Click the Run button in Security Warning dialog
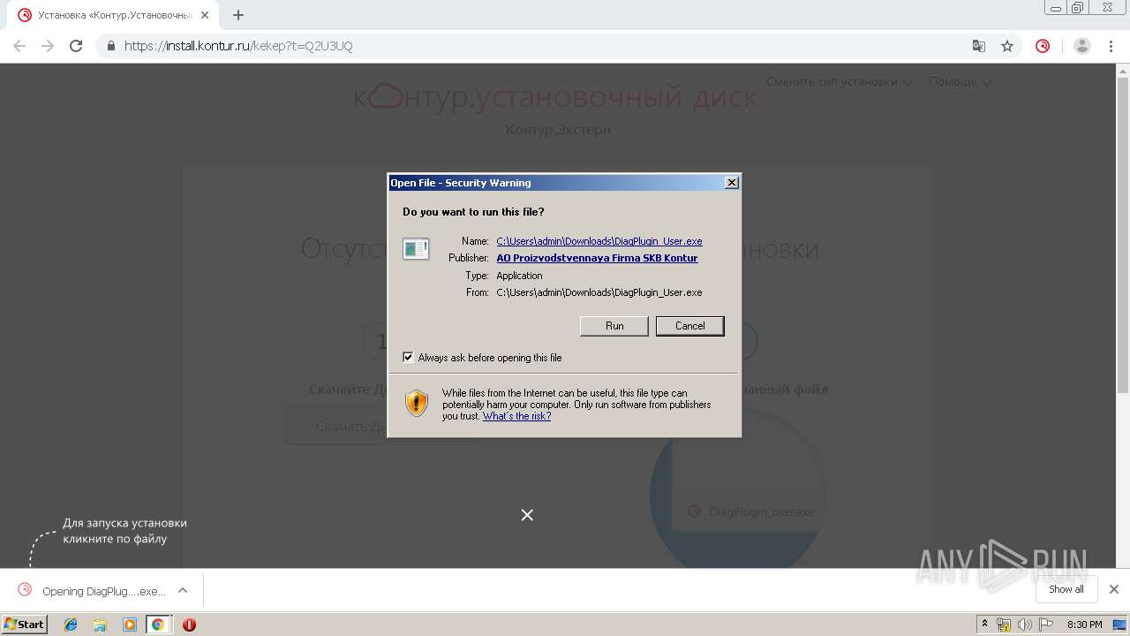The width and height of the screenshot is (1130, 636). 614,326
